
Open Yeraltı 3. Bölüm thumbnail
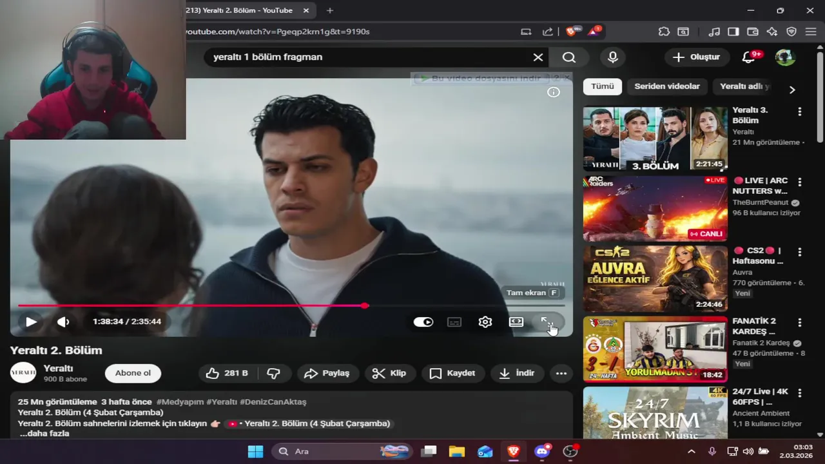coord(655,139)
